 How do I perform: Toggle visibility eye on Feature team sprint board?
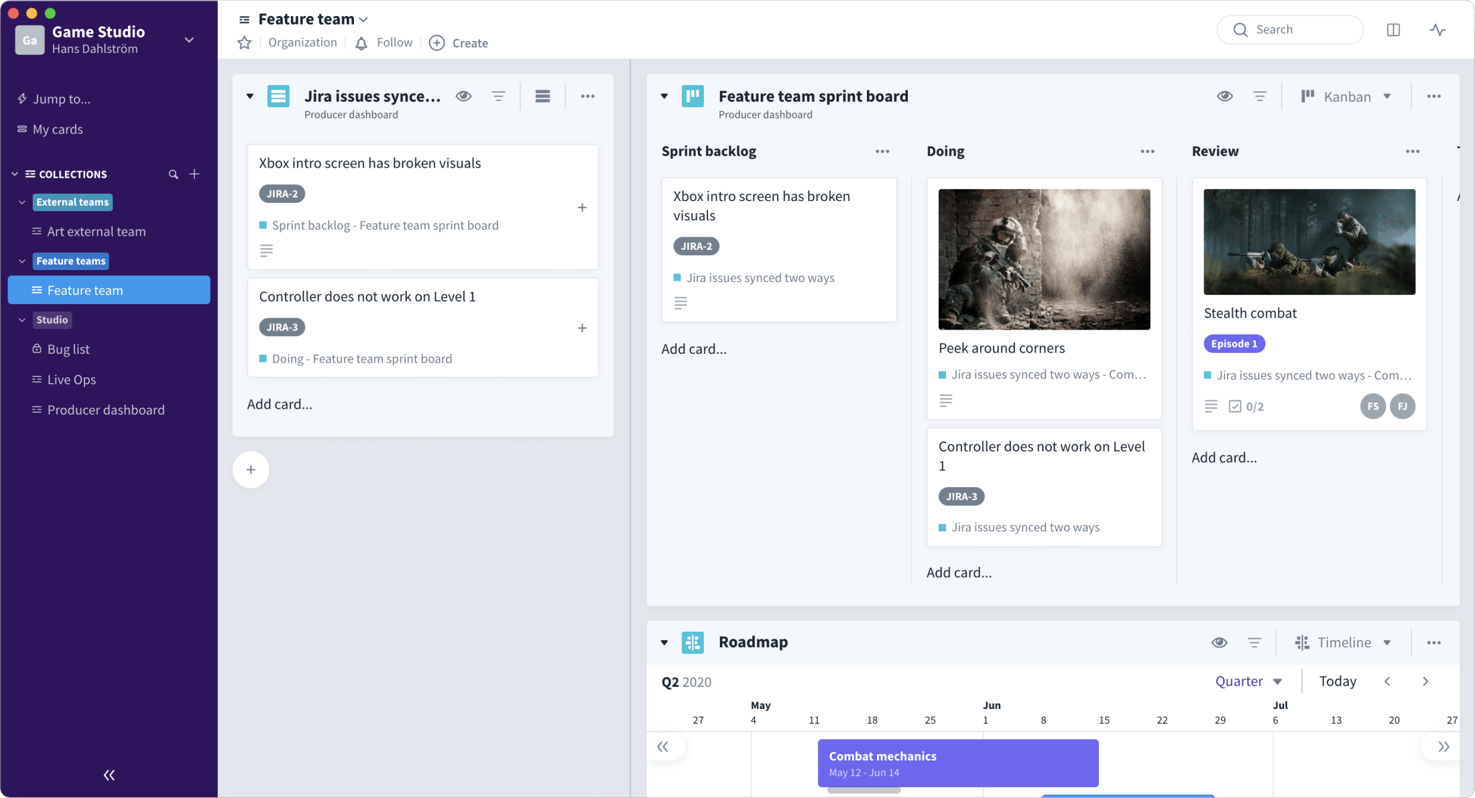[1225, 96]
